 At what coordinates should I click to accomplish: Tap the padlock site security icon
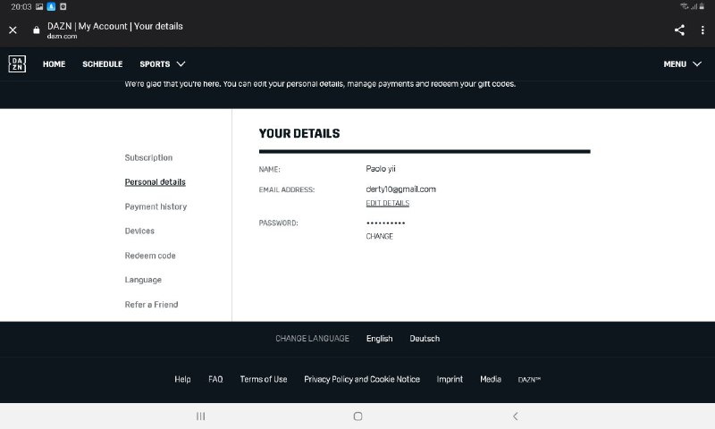point(37,30)
